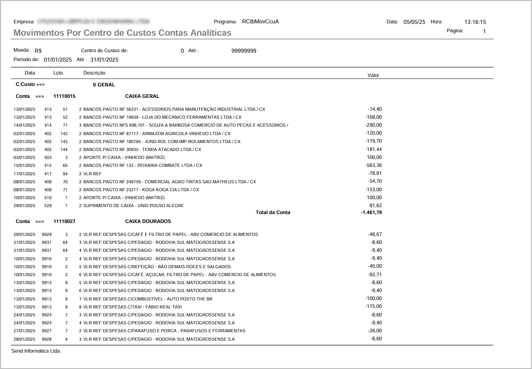Click the ARMAZEM AGRICOLA VINHEDO entry
The width and height of the screenshot is (532, 369).
[x=198, y=133]
